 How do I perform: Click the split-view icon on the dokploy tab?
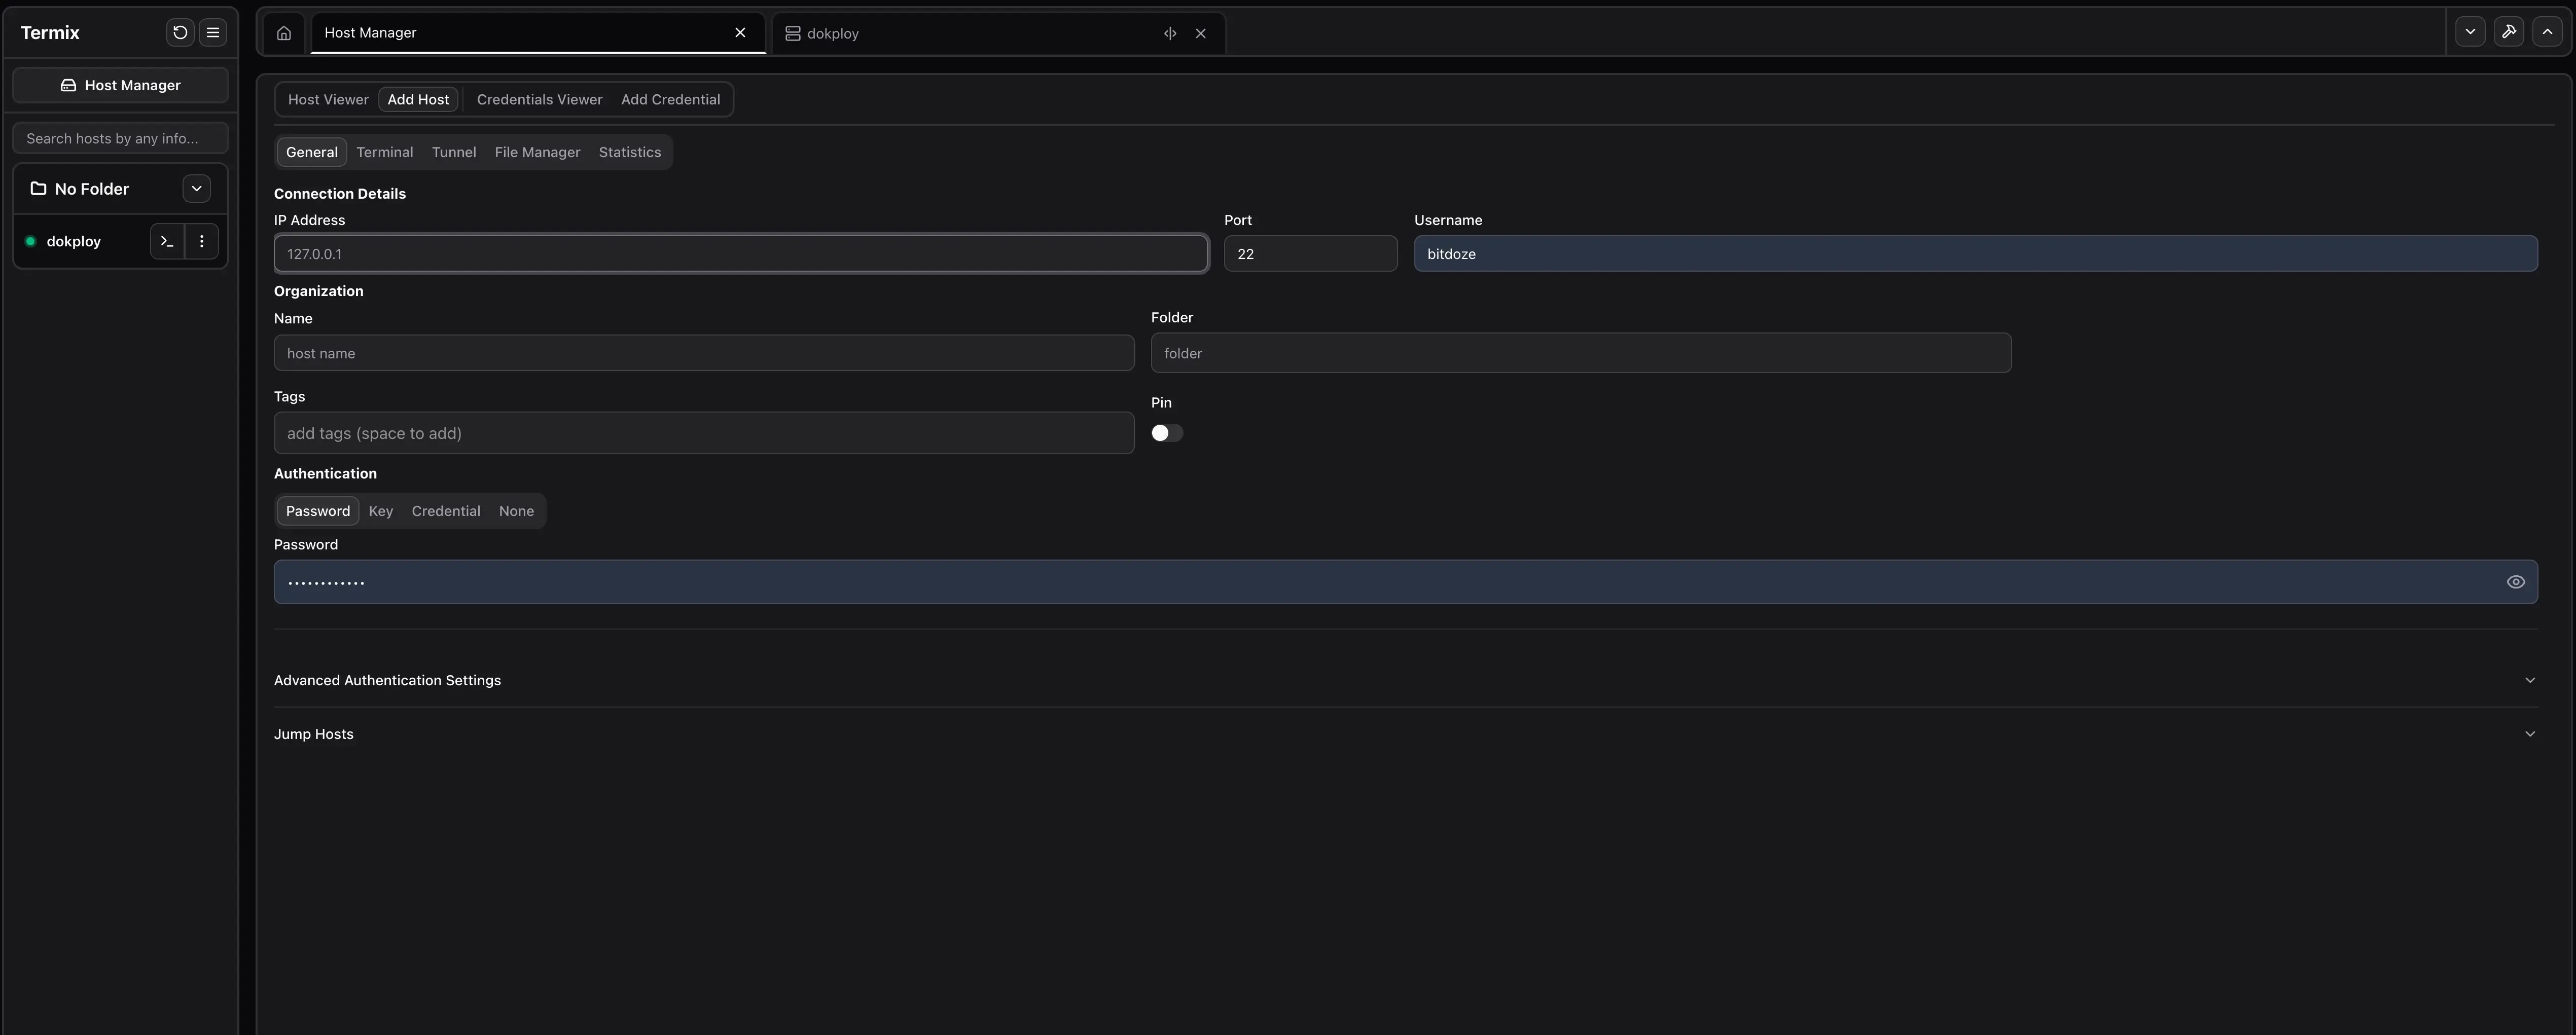tap(1169, 33)
